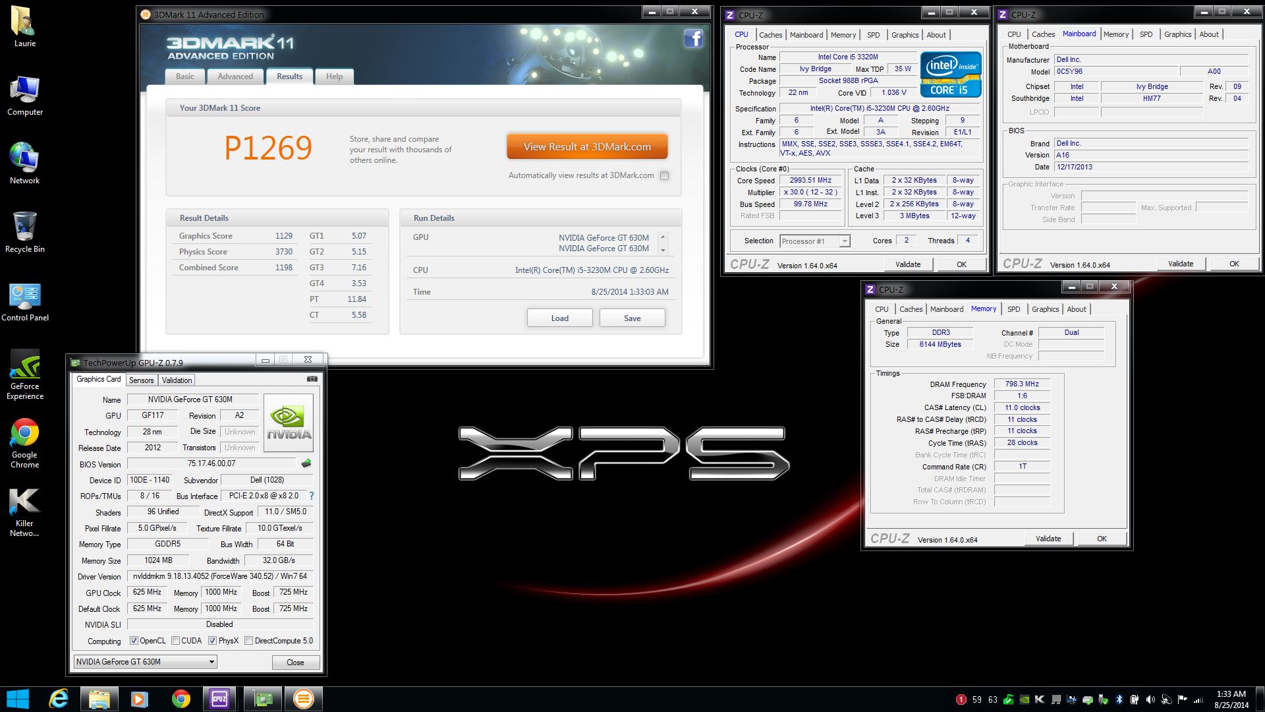Click the P1269 score text in 3DMark
Screen dimensions: 1265x712
[267, 148]
